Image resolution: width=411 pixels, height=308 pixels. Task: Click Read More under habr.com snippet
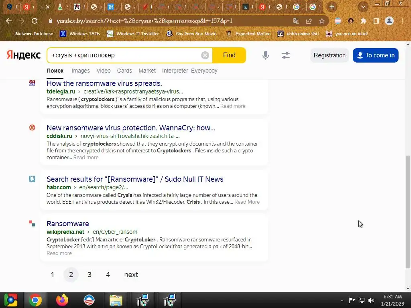click(247, 202)
